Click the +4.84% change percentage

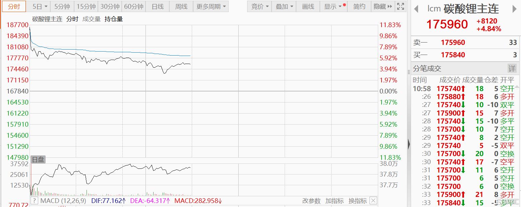click(489, 29)
